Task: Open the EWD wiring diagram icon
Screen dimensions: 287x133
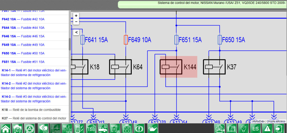Action: point(55,129)
